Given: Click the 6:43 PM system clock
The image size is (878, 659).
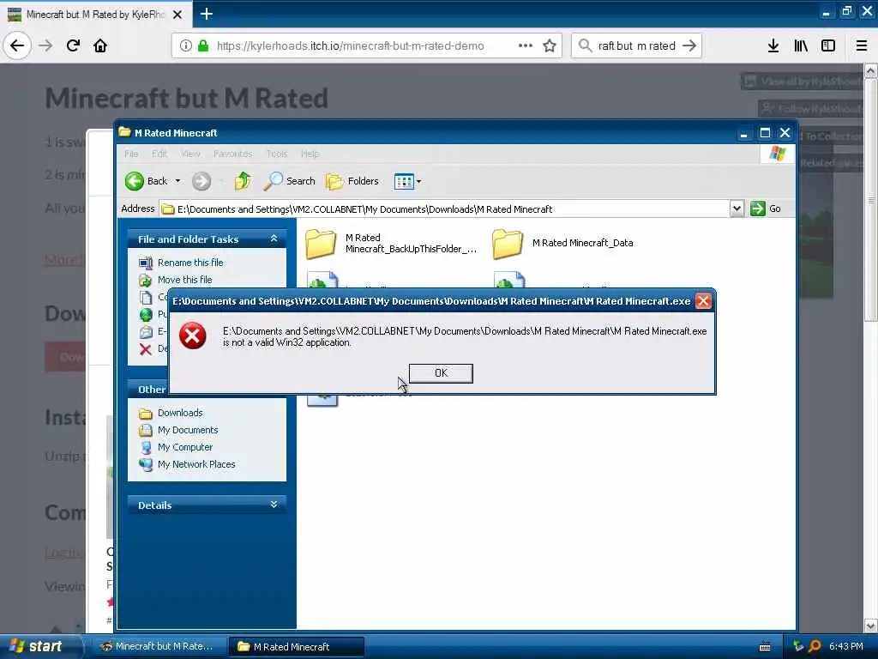Looking at the screenshot, I should pyautogui.click(x=845, y=646).
